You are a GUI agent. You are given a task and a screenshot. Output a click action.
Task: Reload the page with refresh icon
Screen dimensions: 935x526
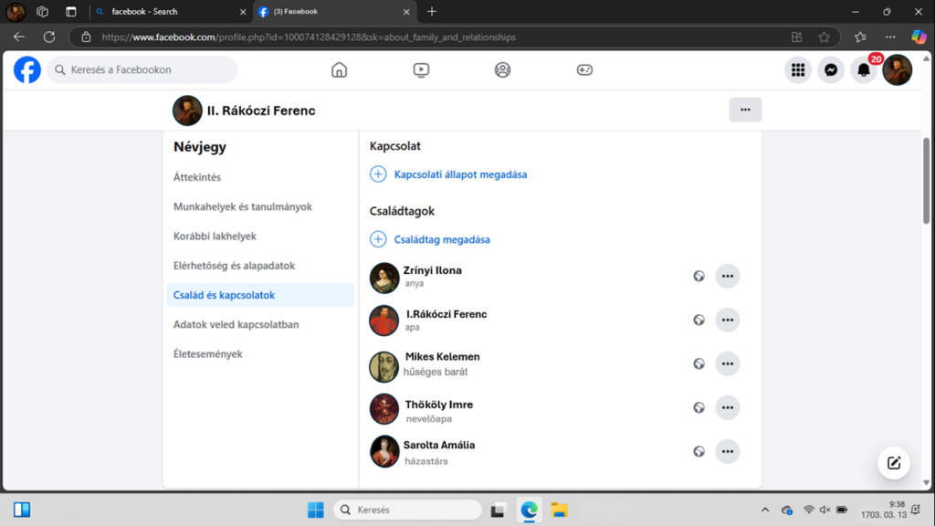point(49,37)
